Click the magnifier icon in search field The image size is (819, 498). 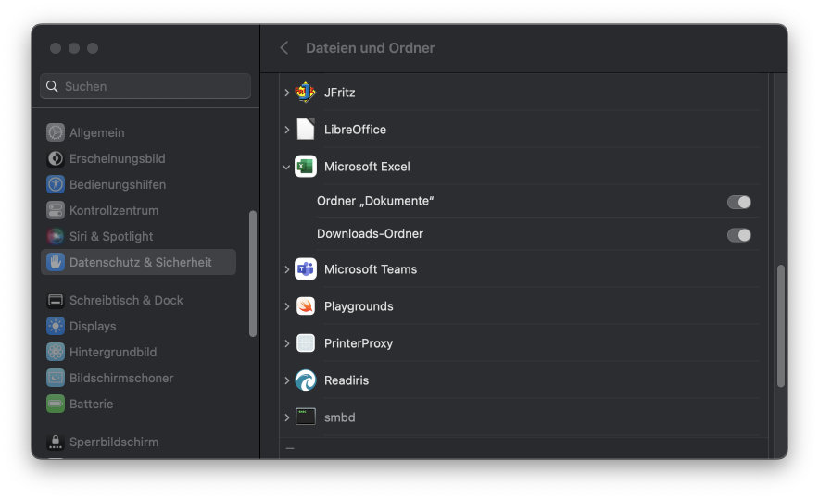point(52,86)
